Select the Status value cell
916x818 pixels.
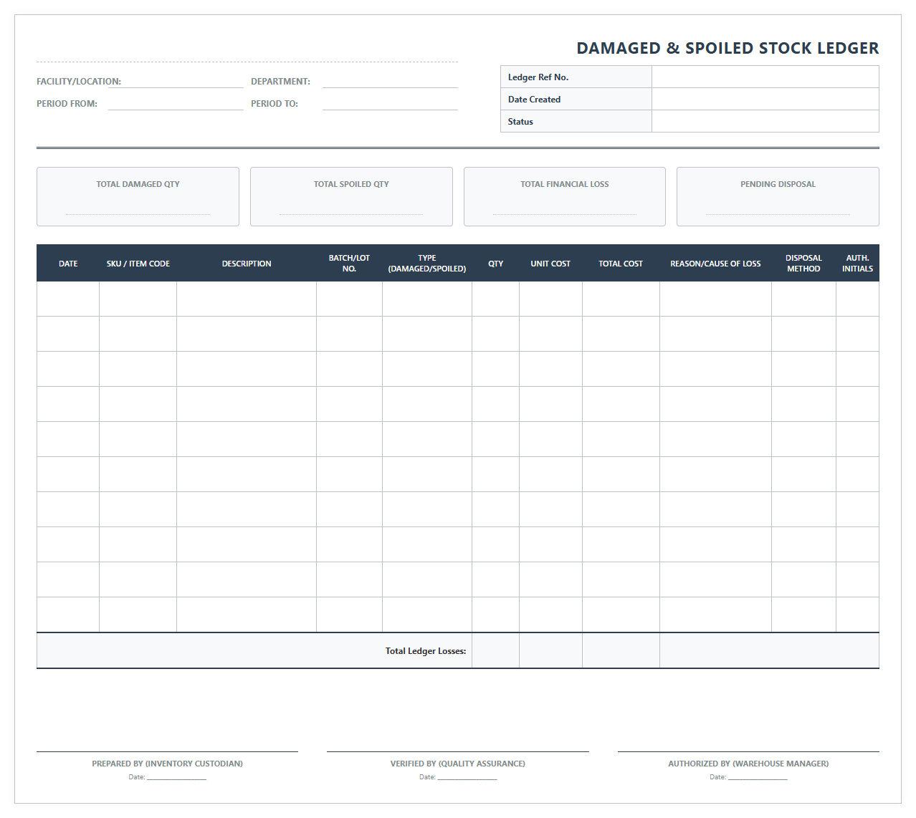[765, 122]
